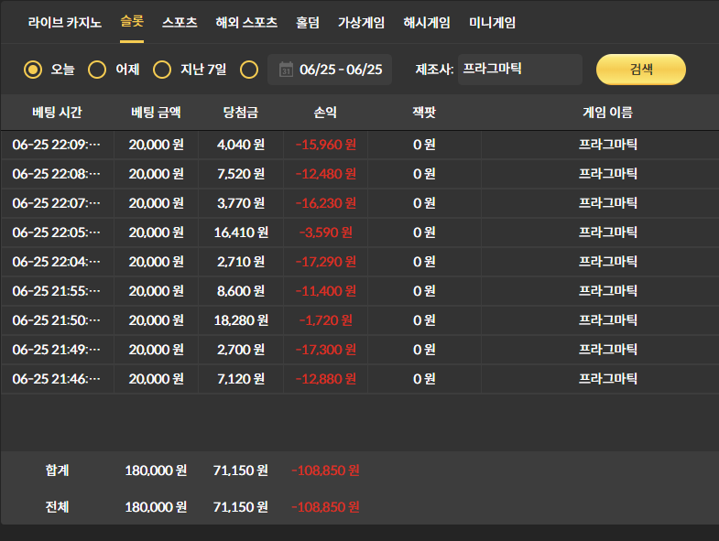The height and width of the screenshot is (541, 719).
Task: Select the 06-25 22:08 bet time cell
Action: (57, 174)
